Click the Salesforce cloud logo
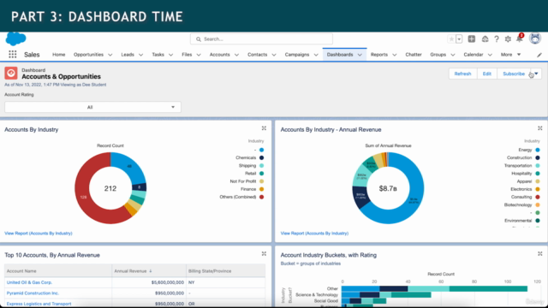The height and width of the screenshot is (308, 548). coord(15,38)
